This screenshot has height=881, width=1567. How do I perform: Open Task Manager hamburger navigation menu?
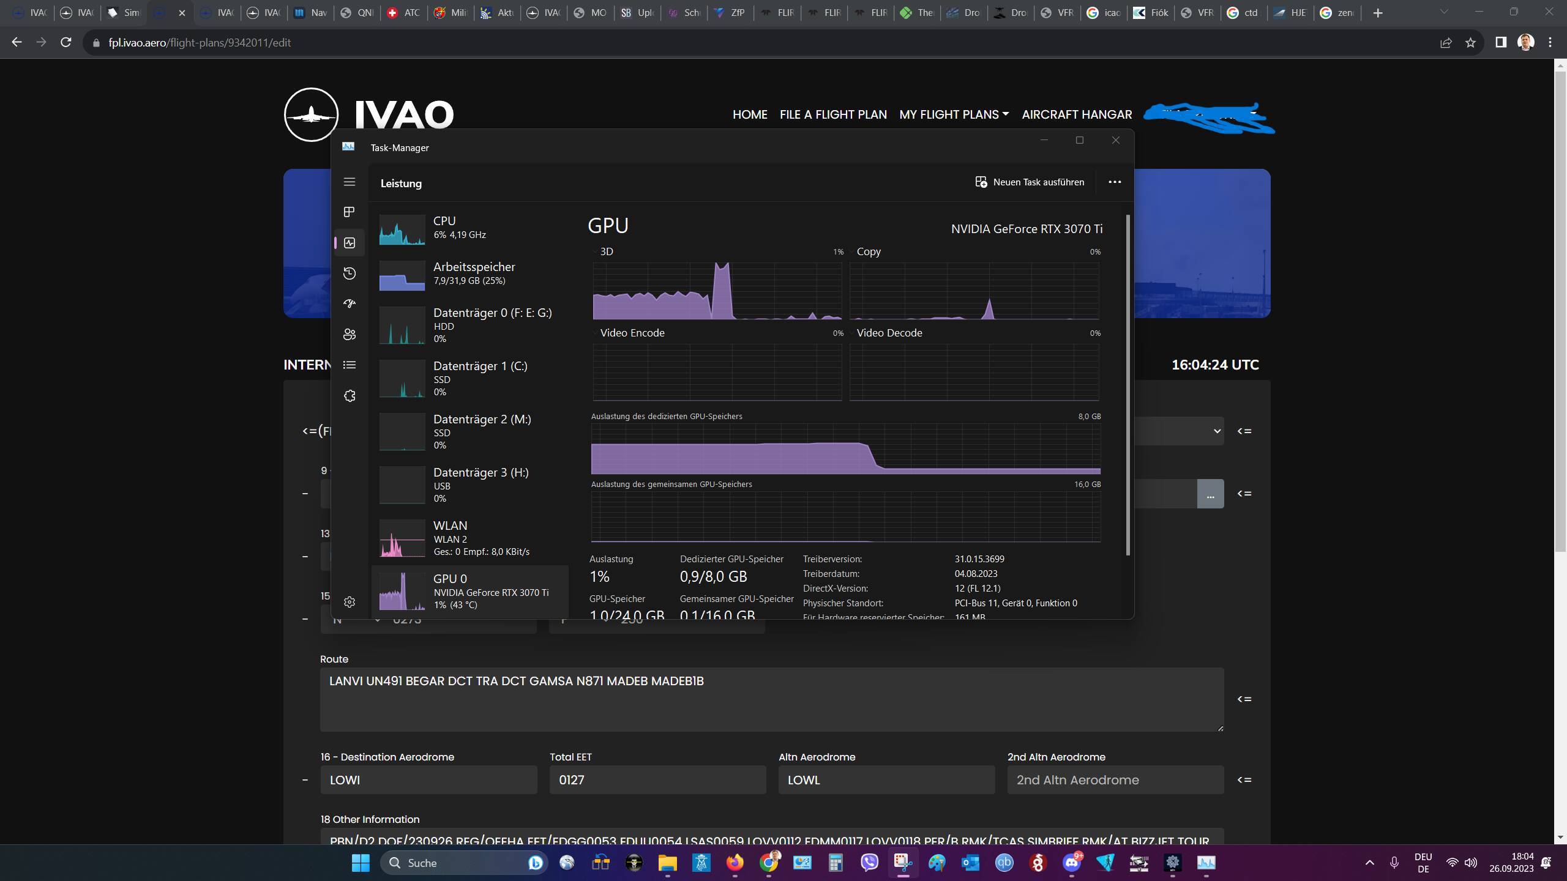350,182
